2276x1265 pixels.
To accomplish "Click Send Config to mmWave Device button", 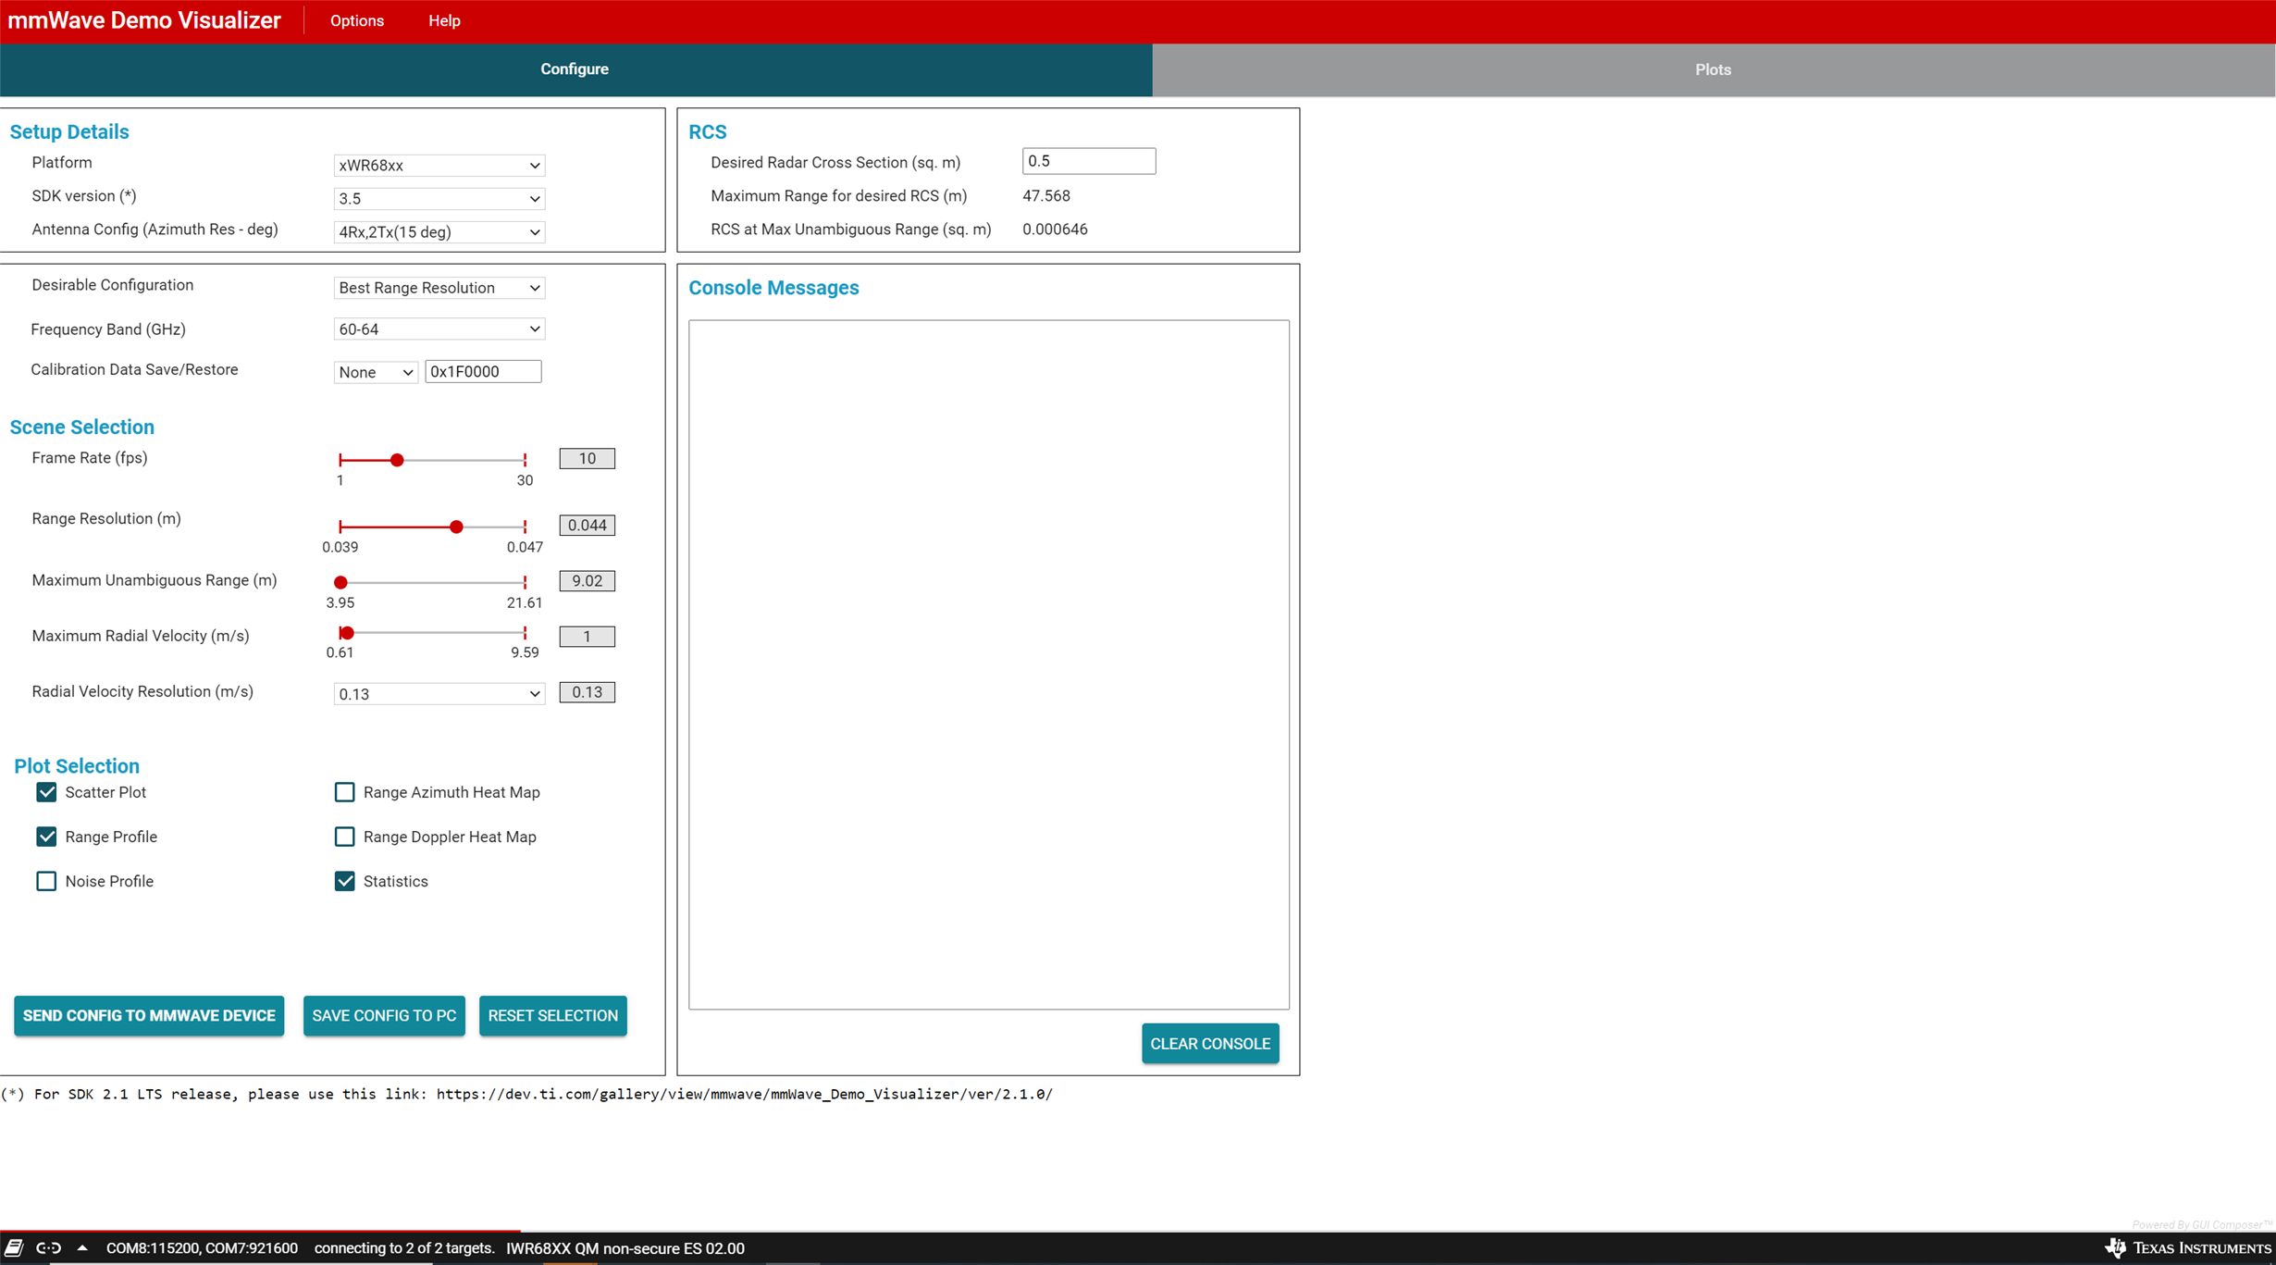I will [x=149, y=1016].
